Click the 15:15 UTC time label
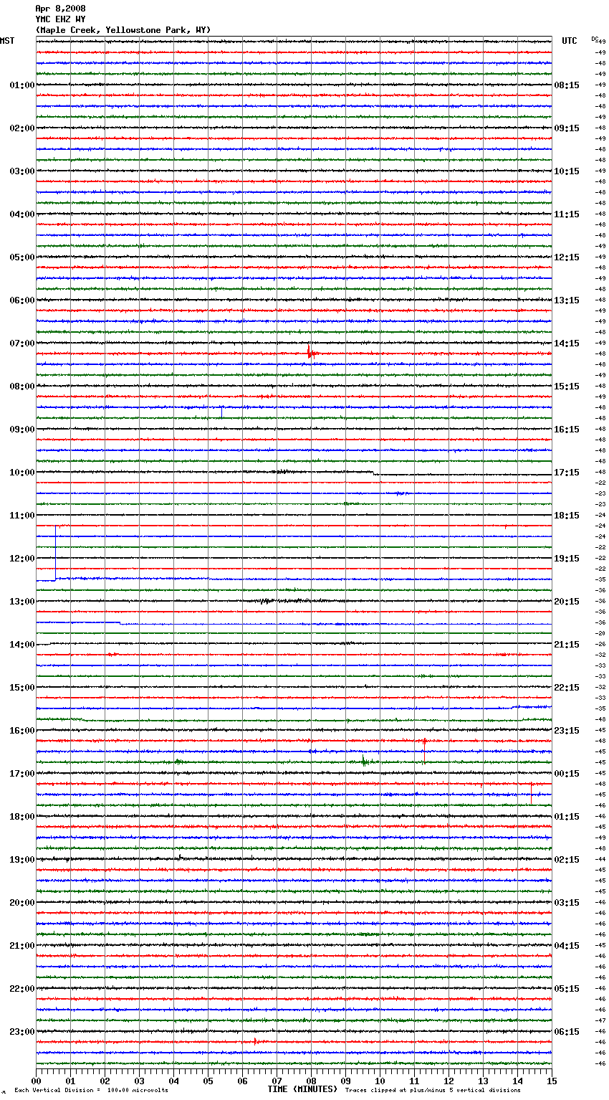609x1100 pixels. 567,387
